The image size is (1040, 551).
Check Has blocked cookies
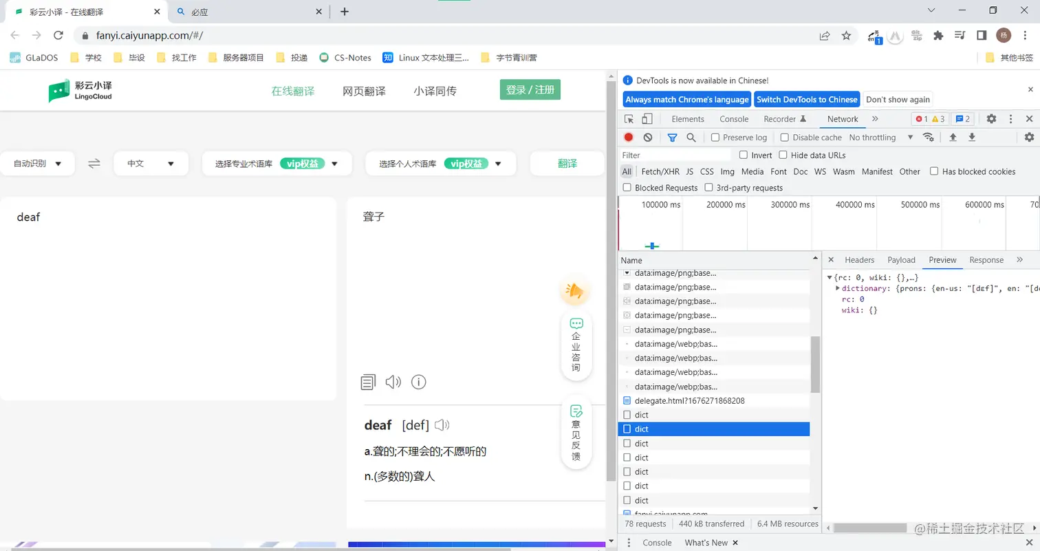click(934, 171)
